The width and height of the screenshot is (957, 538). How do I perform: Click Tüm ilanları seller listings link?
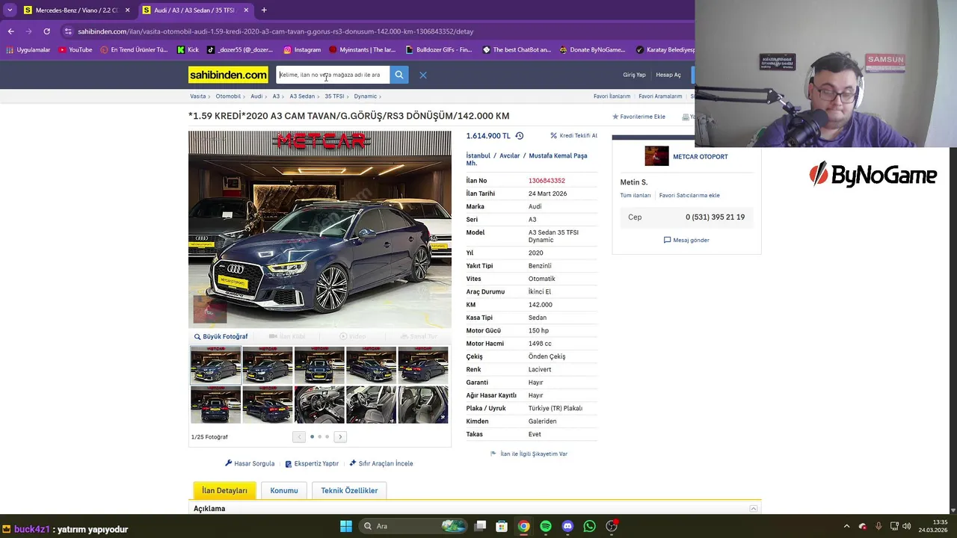[x=636, y=195]
